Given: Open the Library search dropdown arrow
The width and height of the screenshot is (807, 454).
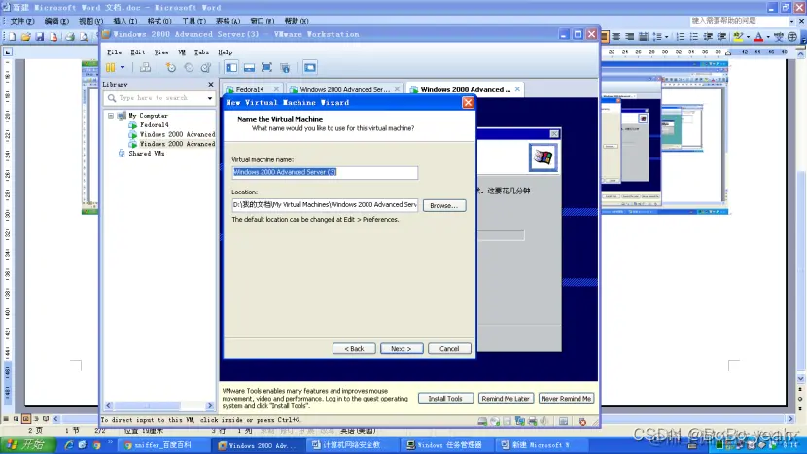Looking at the screenshot, I should 210,98.
